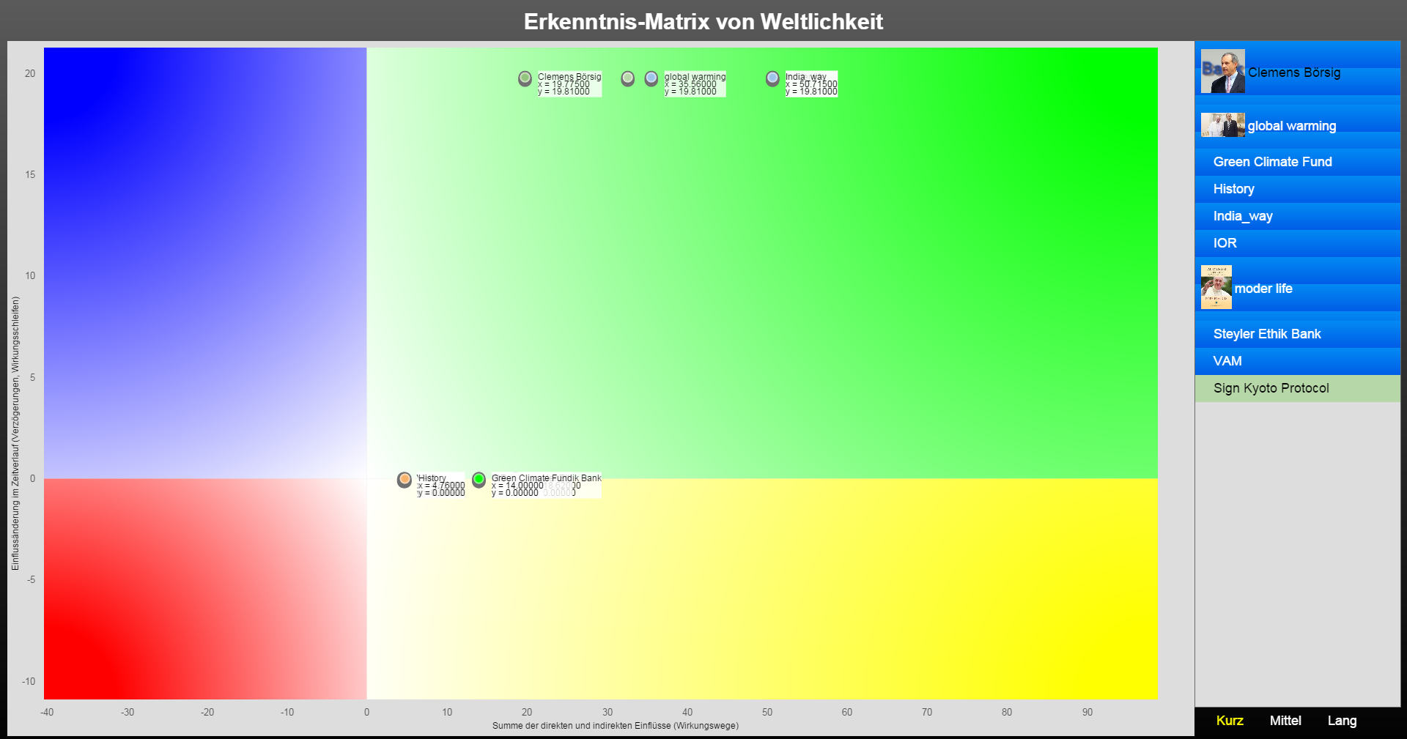
Task: Select global warming in the sidebar list
Action: point(1297,126)
